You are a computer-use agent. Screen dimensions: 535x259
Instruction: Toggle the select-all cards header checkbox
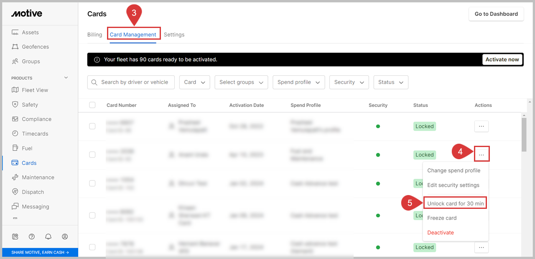pos(92,105)
